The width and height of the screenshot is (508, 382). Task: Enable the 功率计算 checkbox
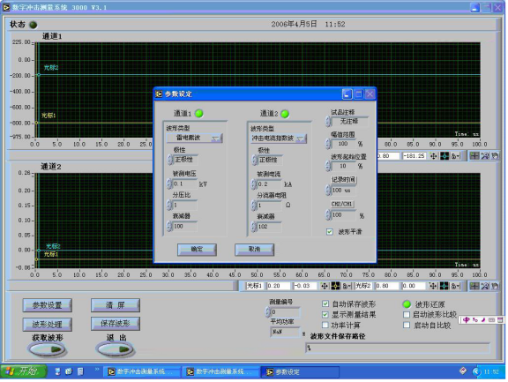[x=325, y=325]
